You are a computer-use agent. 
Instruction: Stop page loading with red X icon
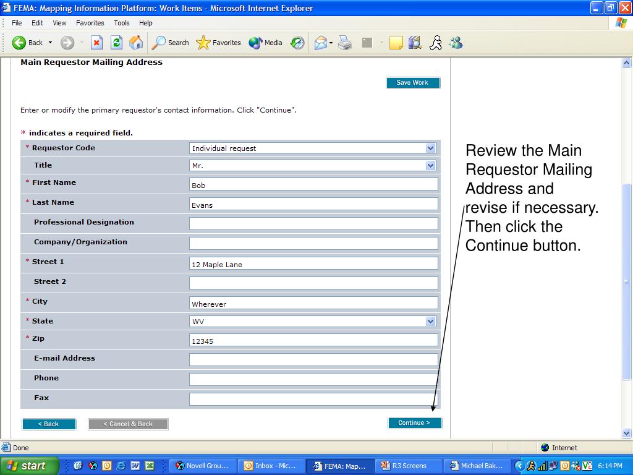96,43
